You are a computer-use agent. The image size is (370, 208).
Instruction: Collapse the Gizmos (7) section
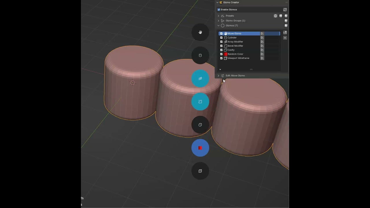click(x=219, y=25)
